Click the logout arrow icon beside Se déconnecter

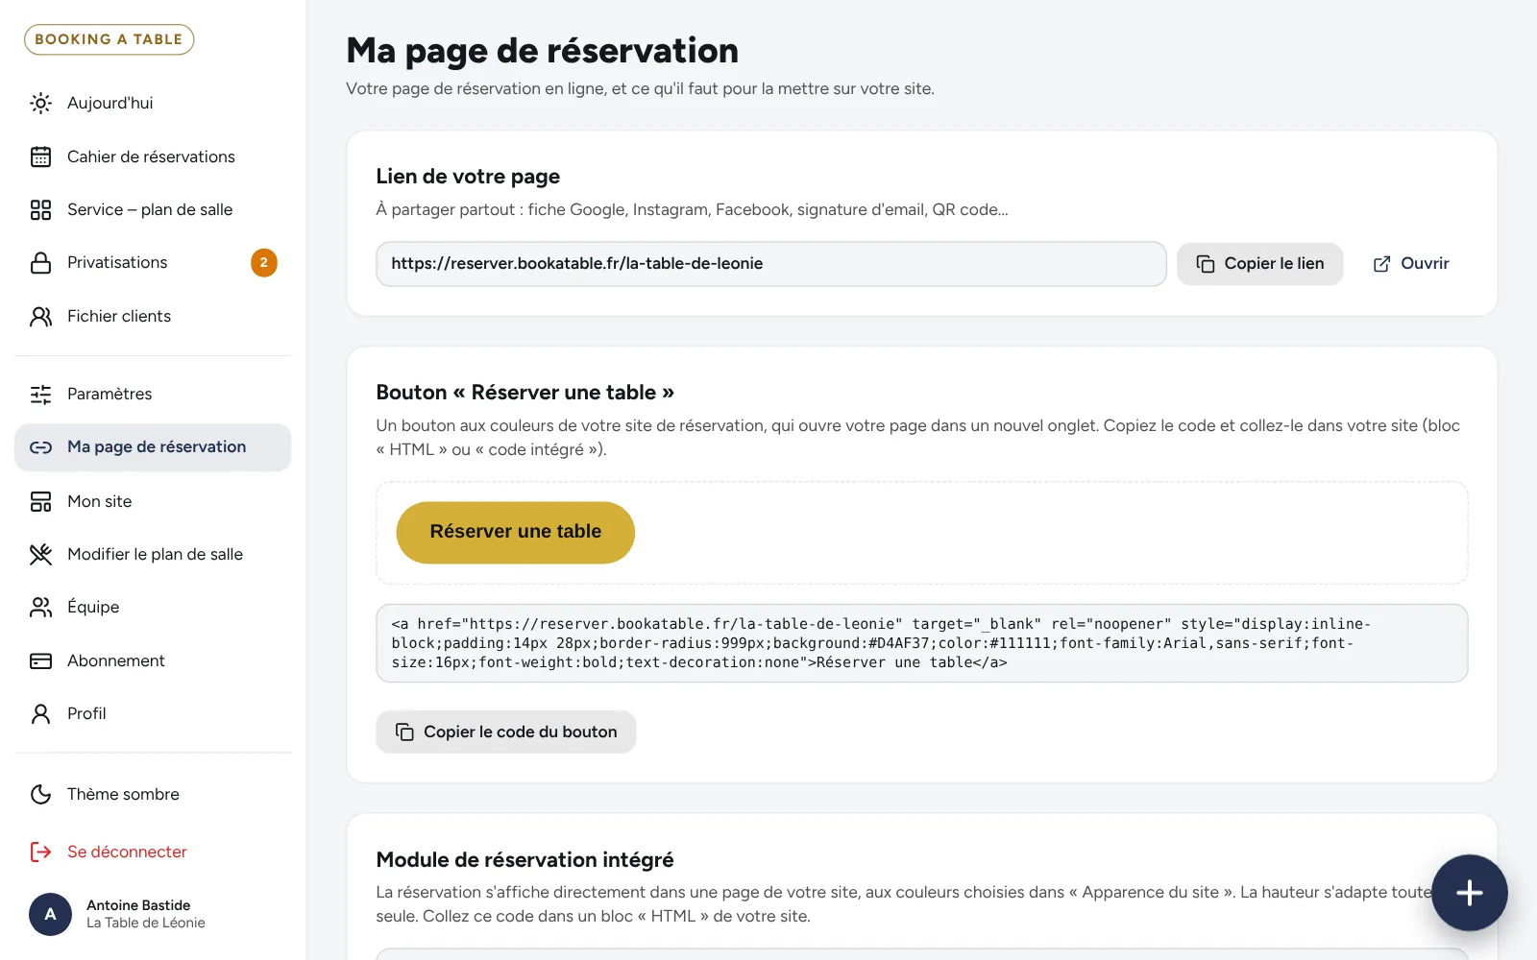point(40,852)
